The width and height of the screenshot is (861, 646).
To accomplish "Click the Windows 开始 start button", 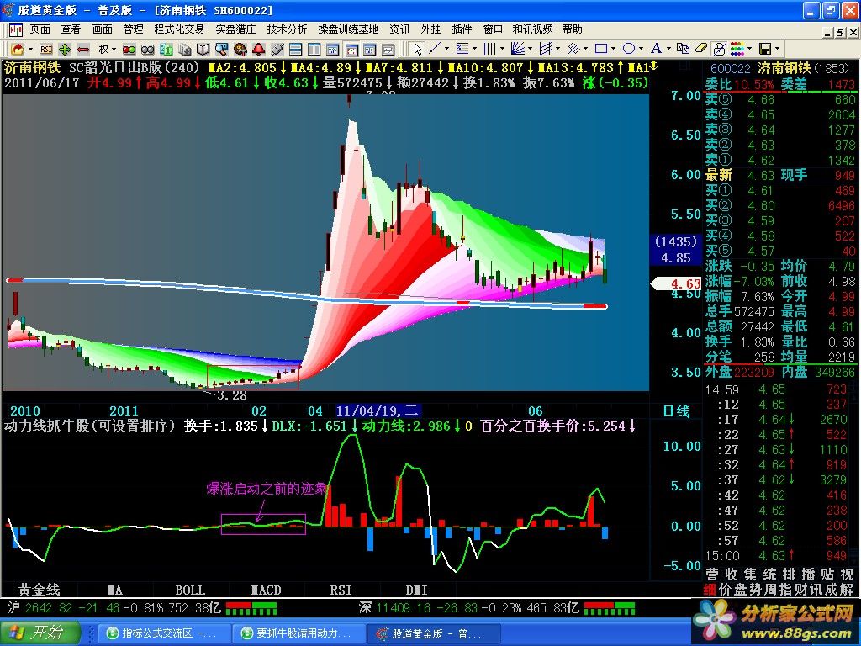I will pos(40,633).
